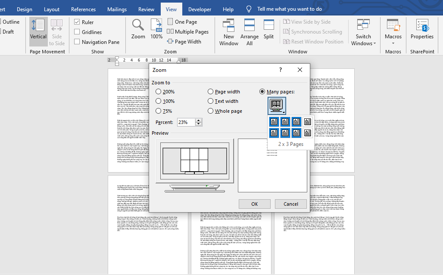The image size is (443, 275).
Task: Choose Page Width view
Action: click(184, 41)
